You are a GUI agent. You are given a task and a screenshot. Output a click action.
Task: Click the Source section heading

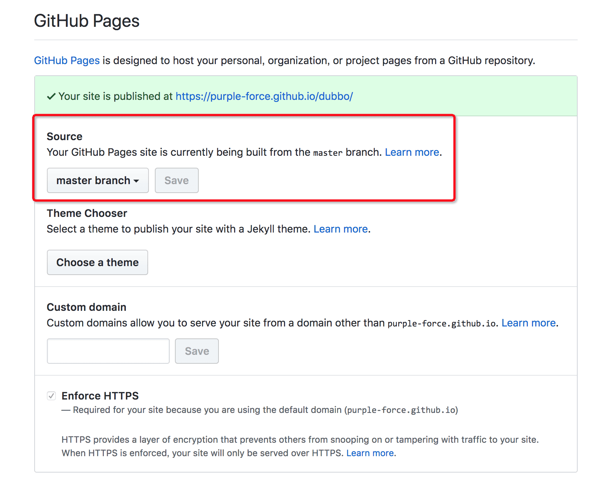pos(64,136)
